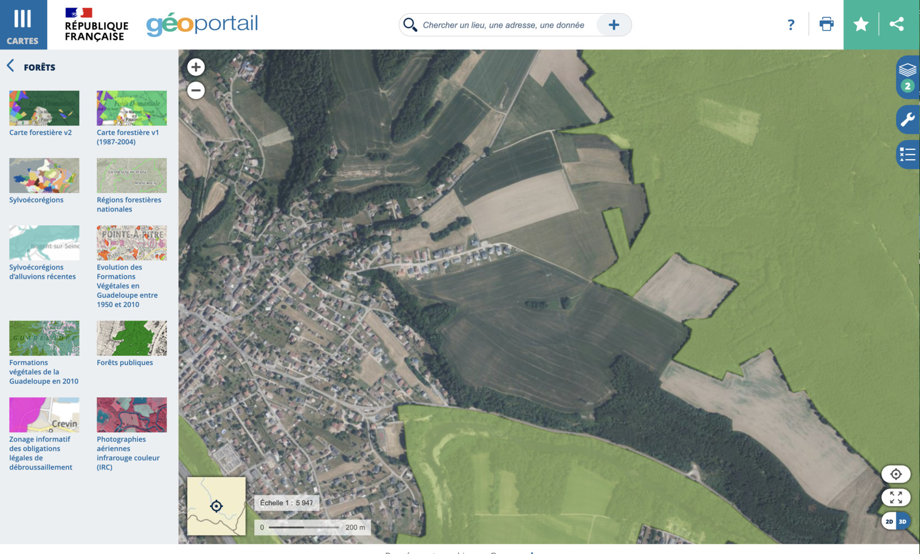Switch the map to fullscreen mode
Viewport: 920px width, 554px height.
point(896,497)
